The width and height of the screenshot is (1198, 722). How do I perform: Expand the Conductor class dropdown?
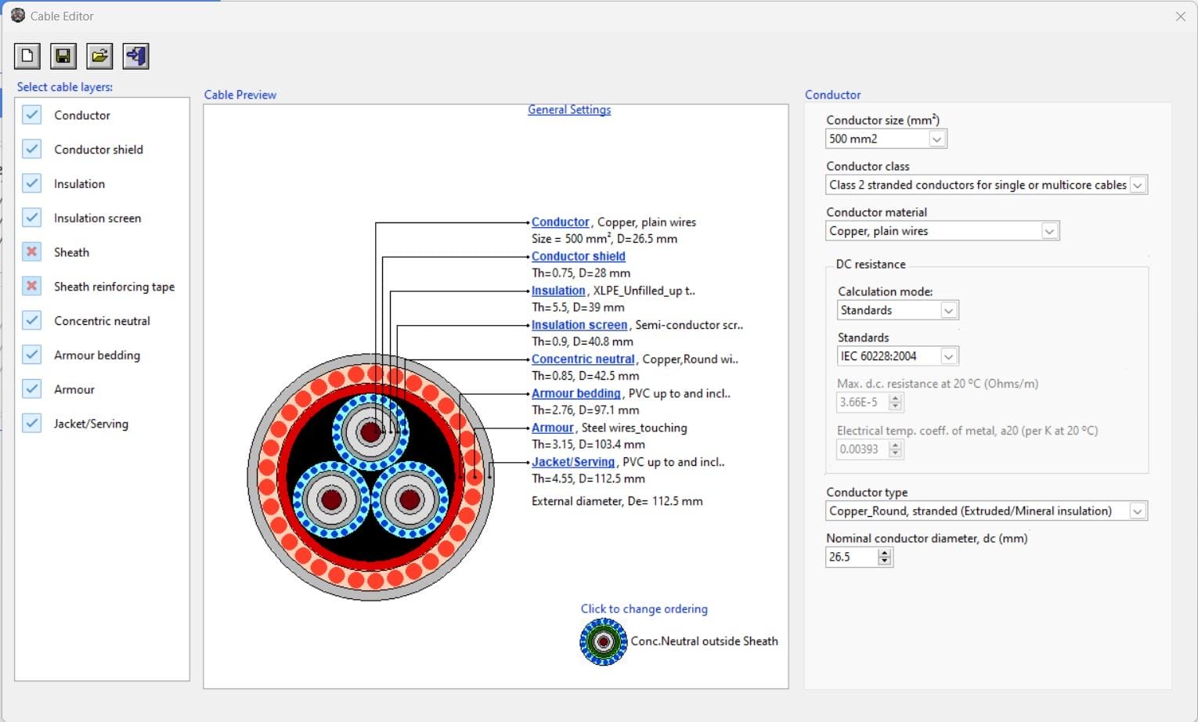coord(1138,185)
